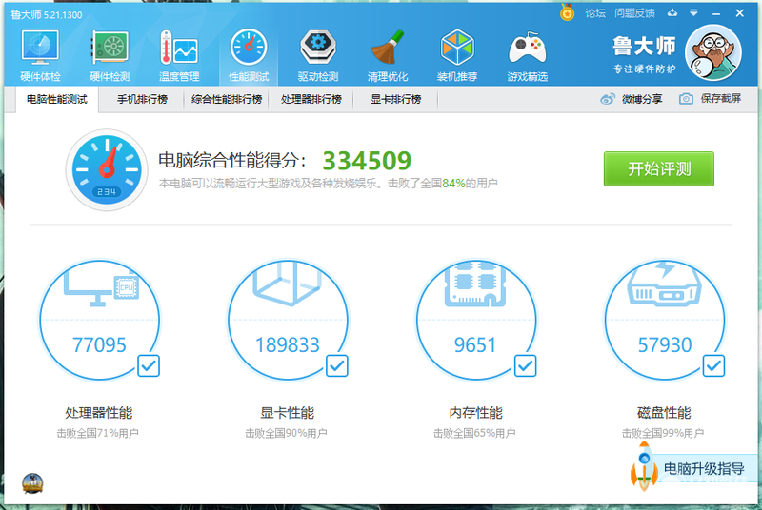Click the total score 334509
The image size is (762, 510).
[x=367, y=161]
